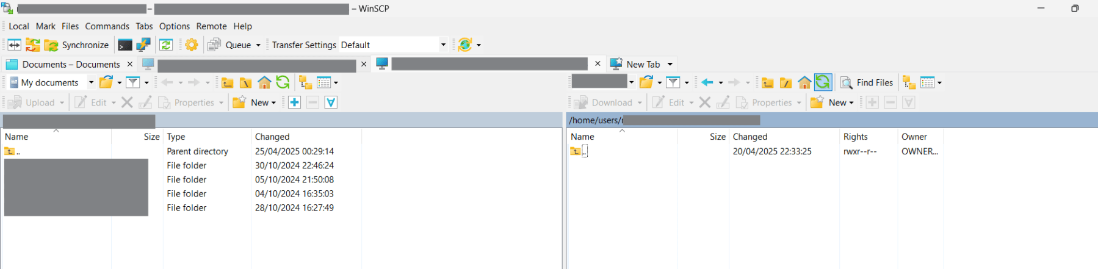
Task: Click the Find Files button
Action: coord(867,83)
